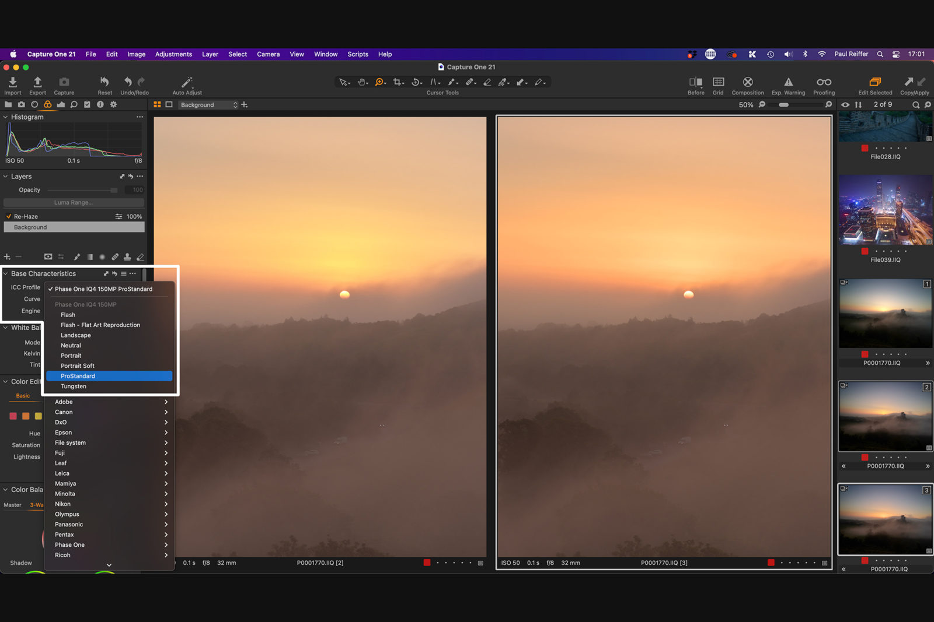This screenshot has width=934, height=622.
Task: Select the Crop tool in Cursor Tools
Action: (396, 82)
